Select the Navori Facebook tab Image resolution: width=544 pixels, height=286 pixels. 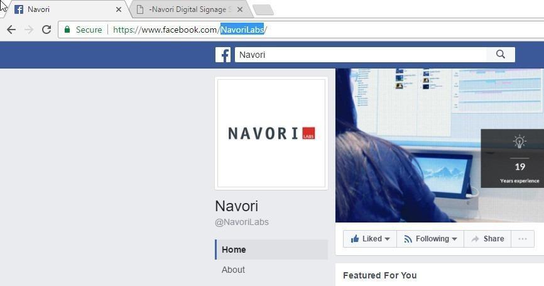[68, 9]
